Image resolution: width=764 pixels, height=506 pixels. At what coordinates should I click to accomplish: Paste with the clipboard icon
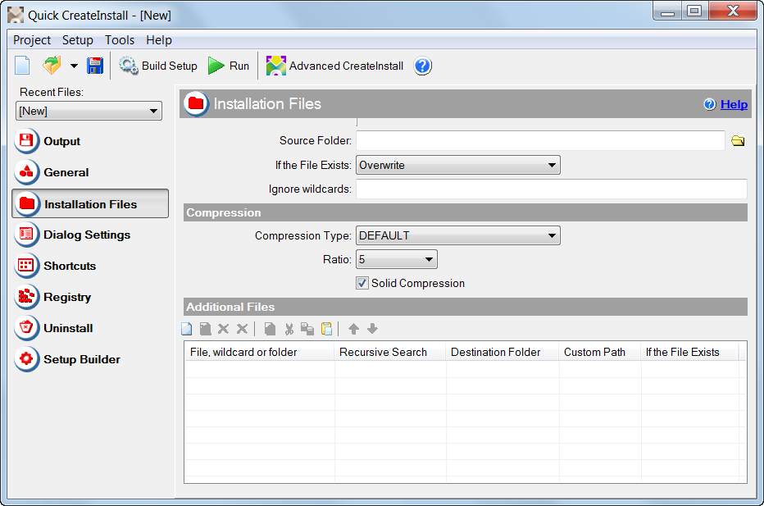tap(326, 329)
